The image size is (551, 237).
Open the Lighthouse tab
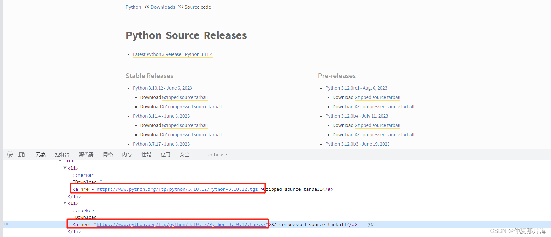pos(215,155)
